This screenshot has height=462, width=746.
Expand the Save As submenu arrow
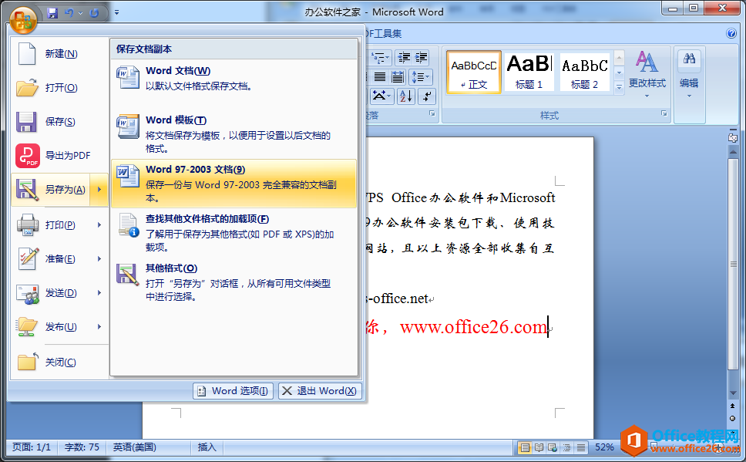tap(99, 189)
